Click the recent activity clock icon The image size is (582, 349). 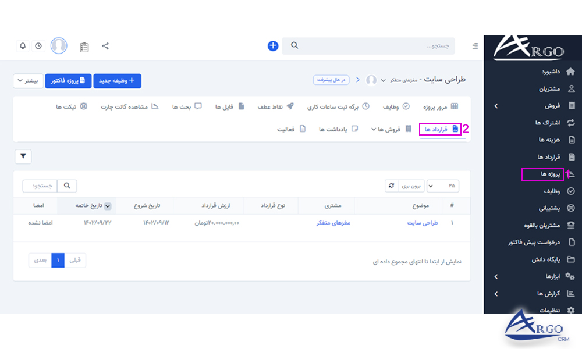coord(38,45)
